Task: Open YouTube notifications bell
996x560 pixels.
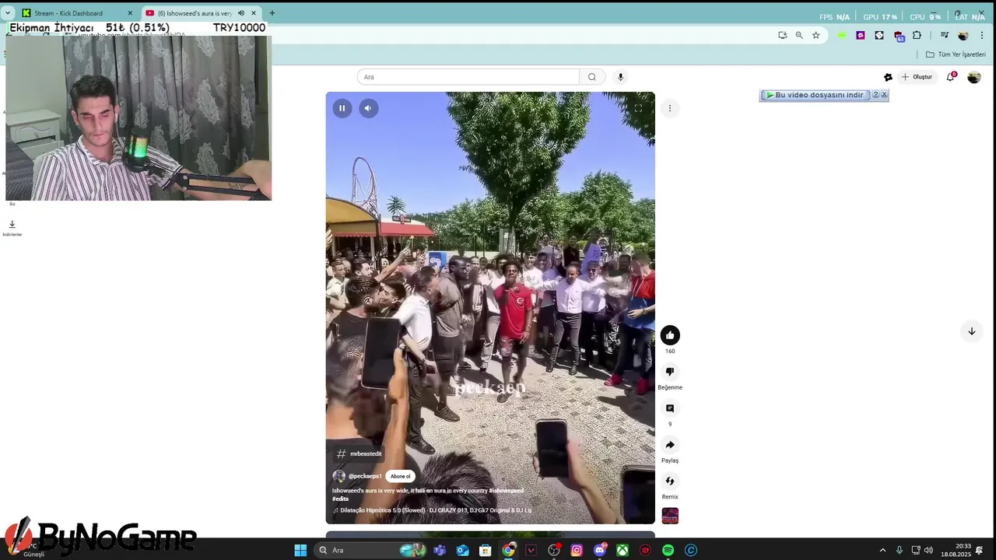Action: pyautogui.click(x=950, y=77)
